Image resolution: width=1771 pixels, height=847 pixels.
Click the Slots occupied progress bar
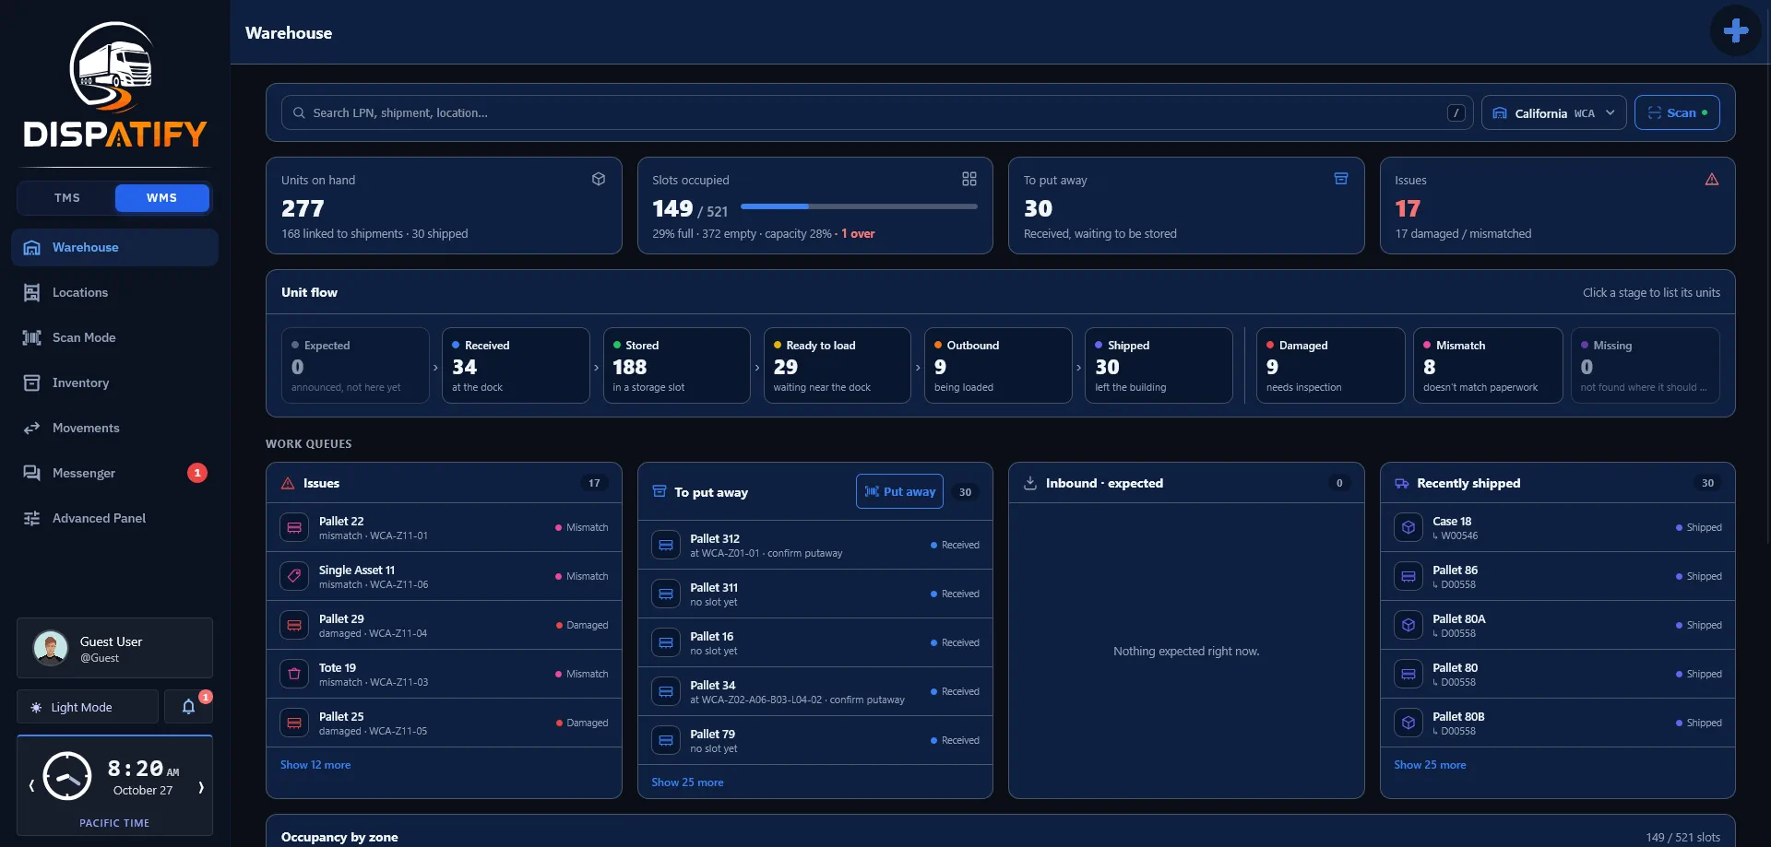click(859, 206)
